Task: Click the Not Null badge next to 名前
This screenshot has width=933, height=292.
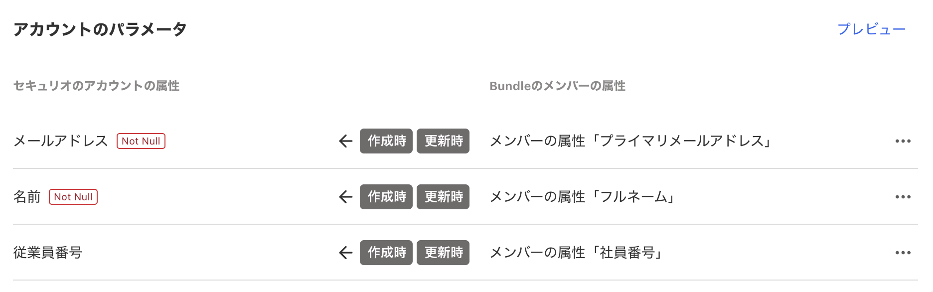Action: (x=73, y=197)
